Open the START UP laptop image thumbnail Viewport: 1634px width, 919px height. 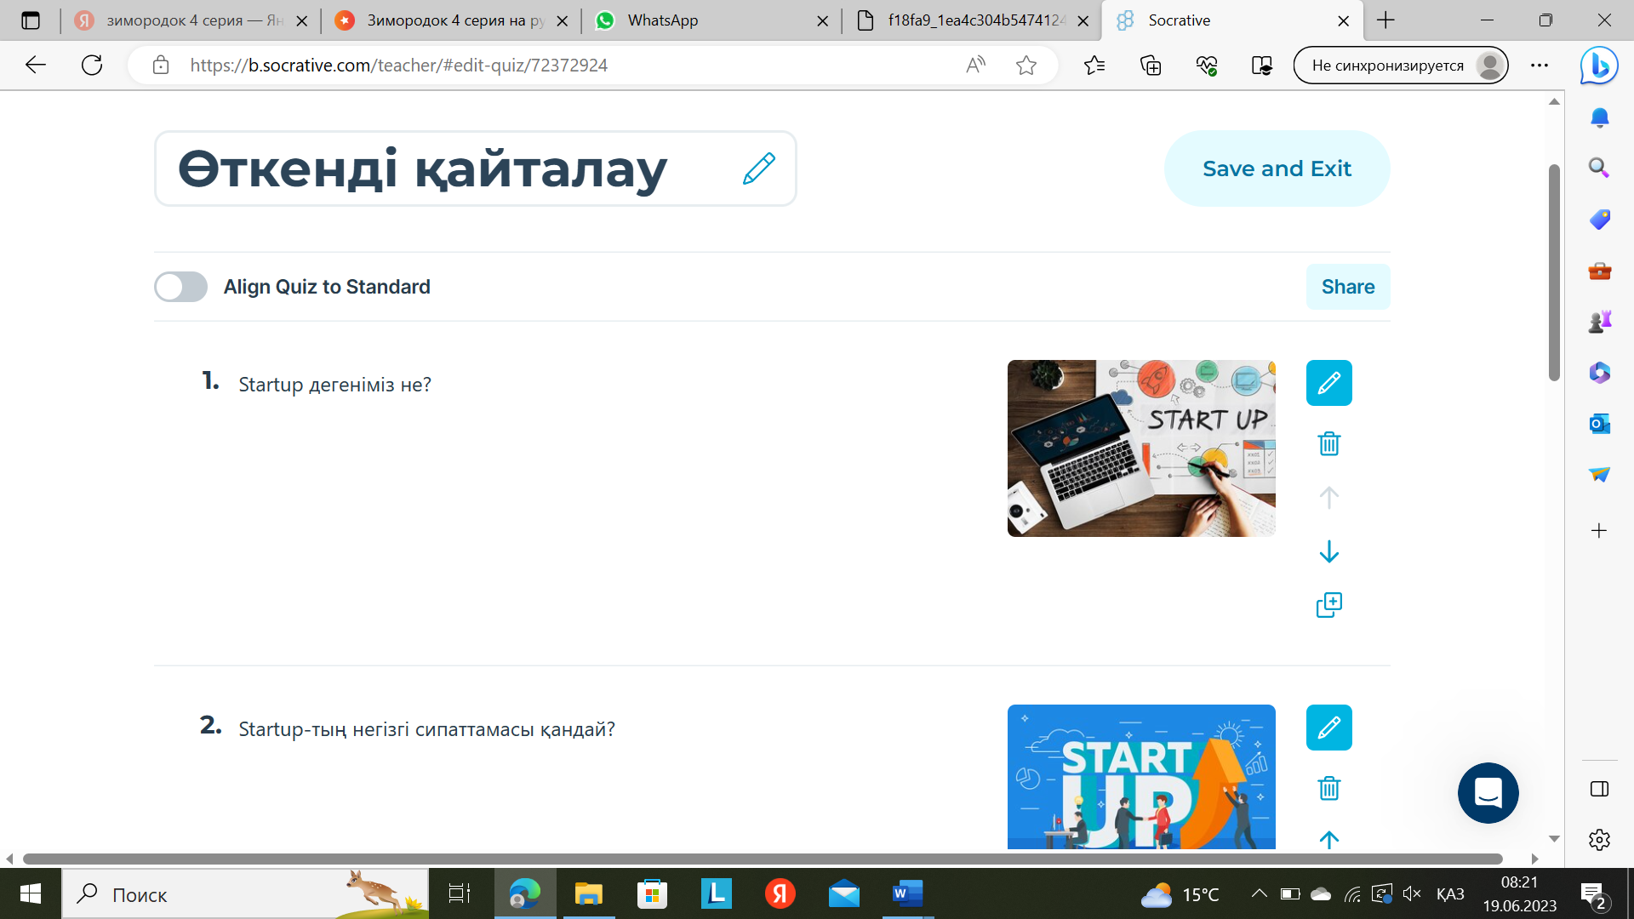coord(1140,448)
